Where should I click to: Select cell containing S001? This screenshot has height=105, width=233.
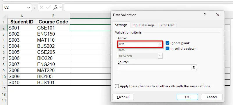[x=22, y=28]
